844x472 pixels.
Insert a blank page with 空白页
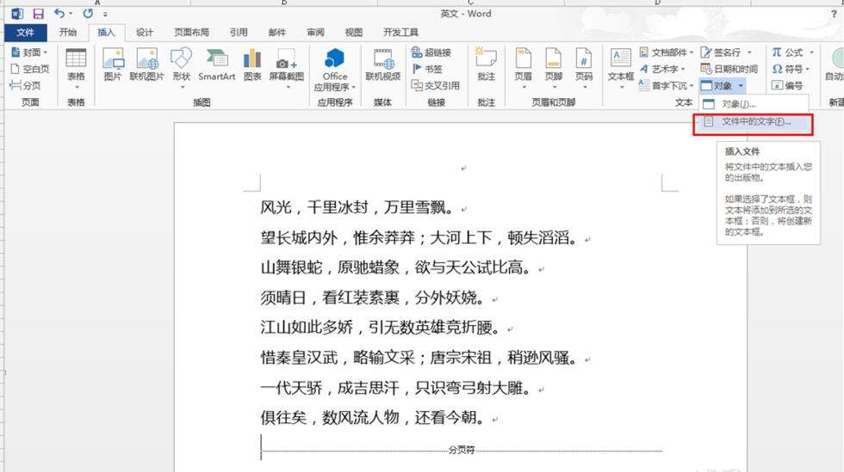pos(30,69)
